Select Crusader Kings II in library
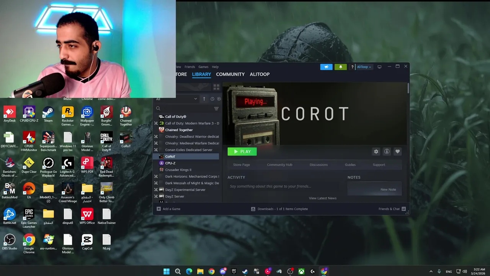Viewport: 490px width, 276px height. point(178,170)
